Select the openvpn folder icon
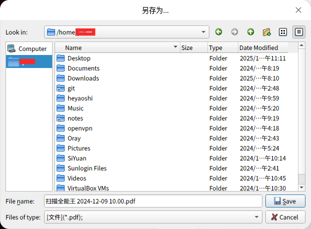This screenshot has width=311, height=229. pyautogui.click(x=61, y=128)
